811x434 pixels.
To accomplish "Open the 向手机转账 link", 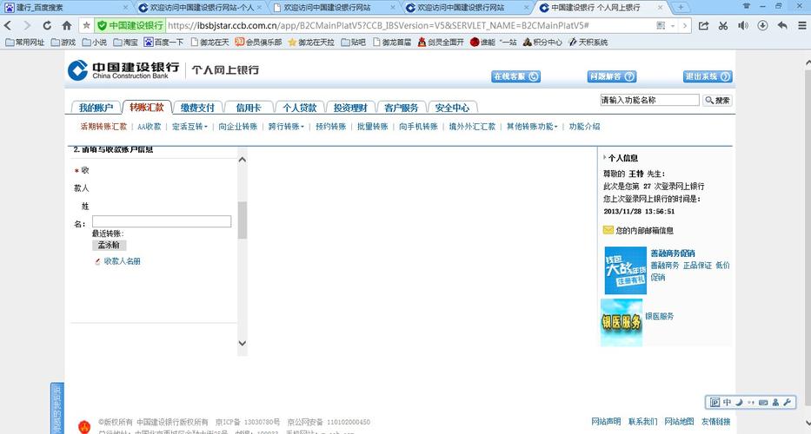I will [x=418, y=127].
